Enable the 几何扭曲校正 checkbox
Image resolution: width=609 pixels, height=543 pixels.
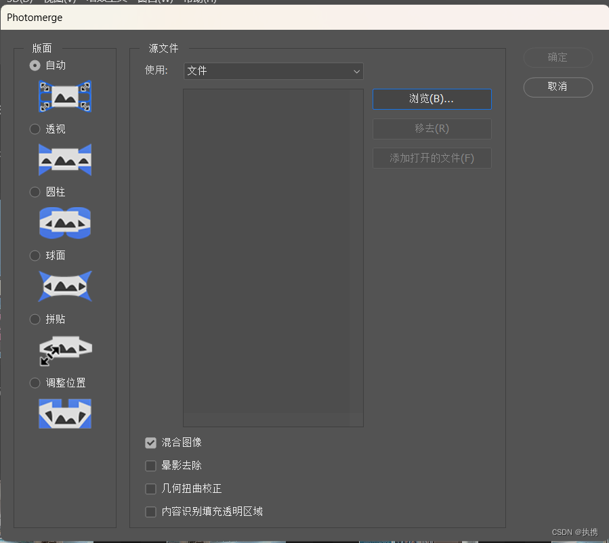pyautogui.click(x=150, y=489)
